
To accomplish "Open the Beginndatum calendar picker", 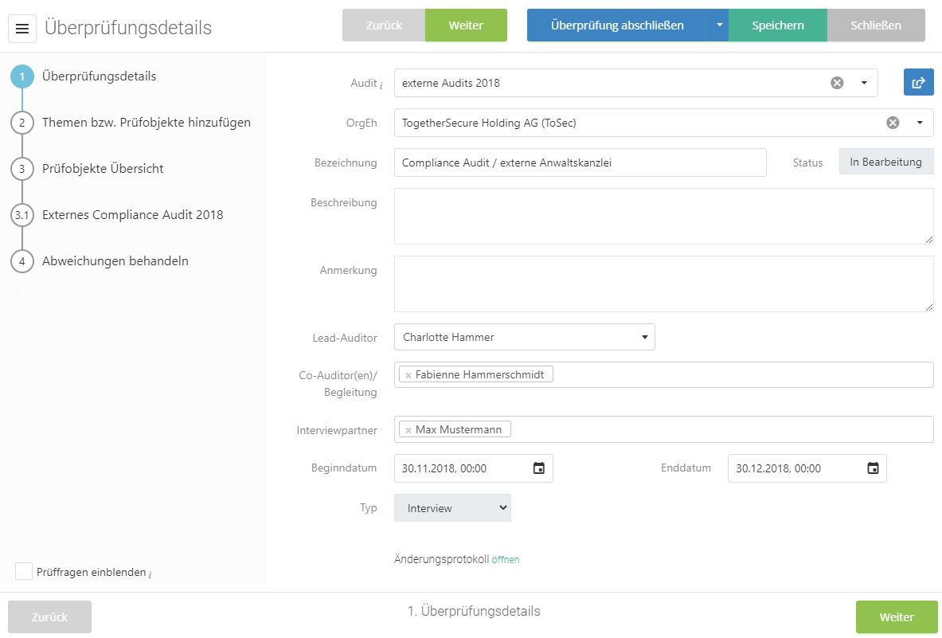I will (539, 468).
